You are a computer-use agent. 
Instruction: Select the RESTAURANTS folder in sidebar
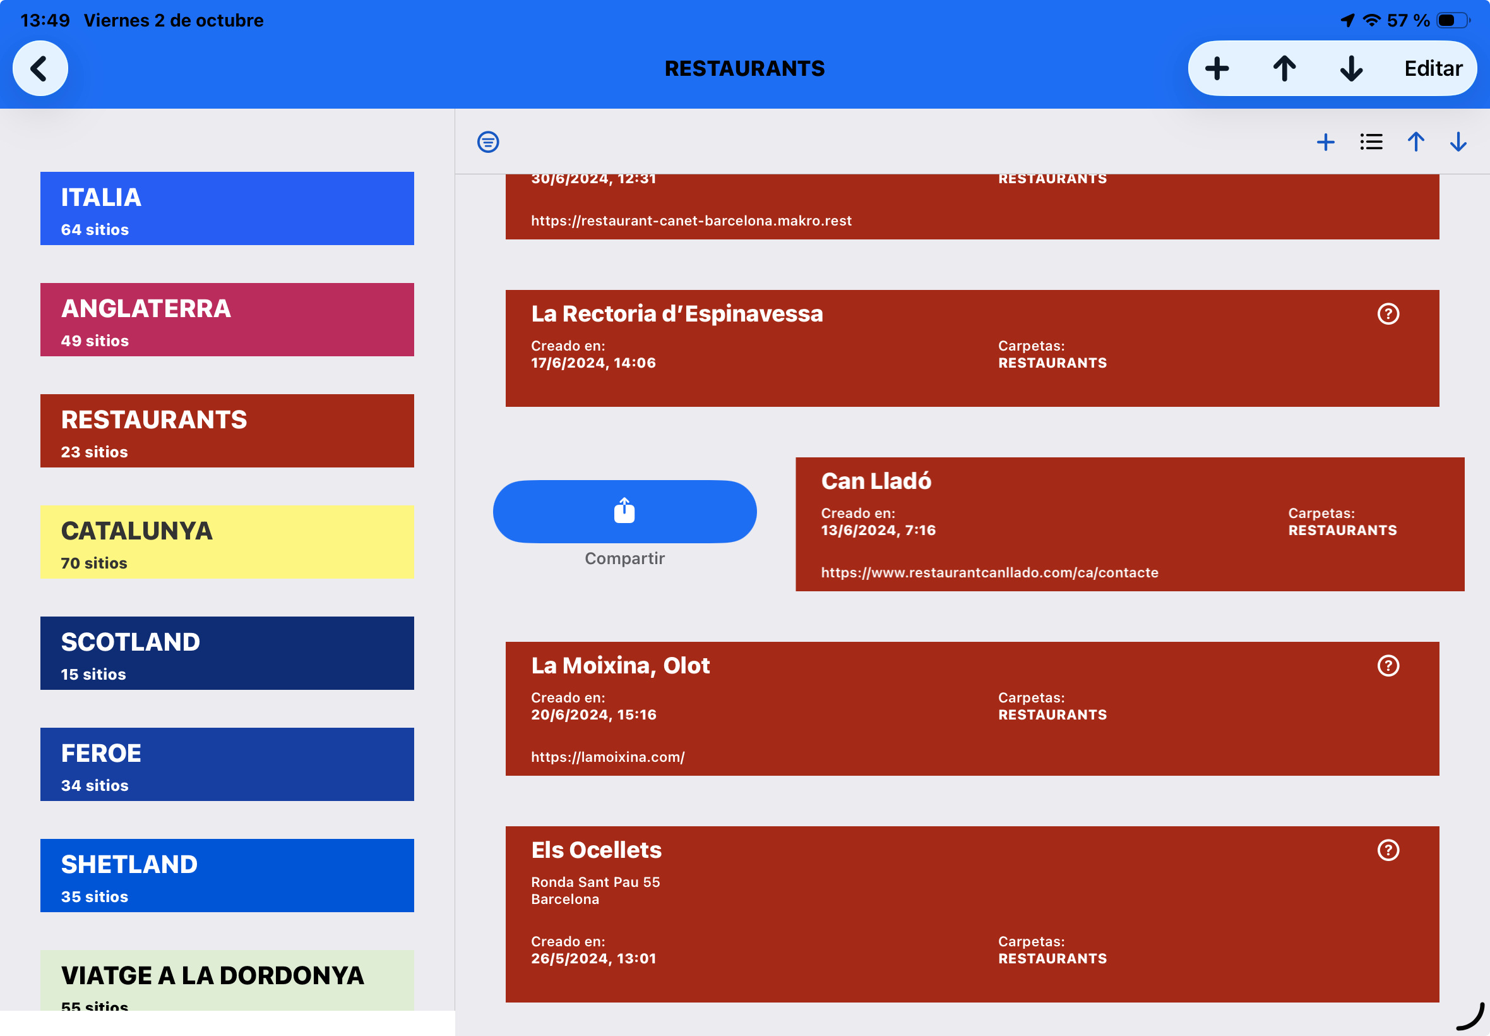pyautogui.click(x=227, y=431)
